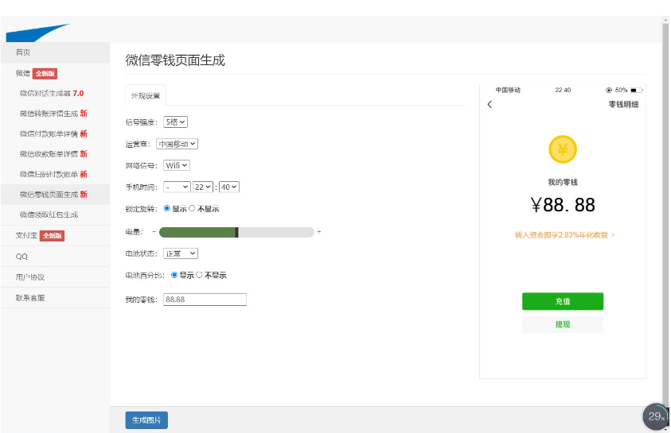Open the first 手机时间 dropdown showing a dash

coord(177,187)
